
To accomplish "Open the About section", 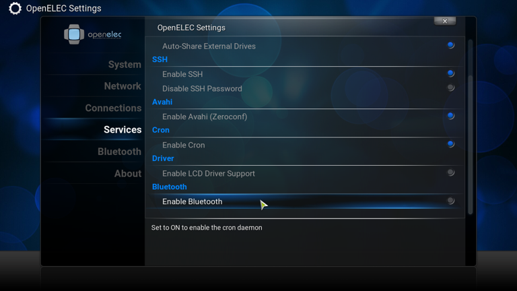I will 128,174.
